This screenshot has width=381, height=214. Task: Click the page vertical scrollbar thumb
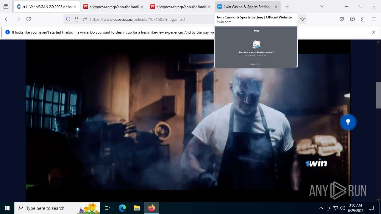(x=378, y=95)
